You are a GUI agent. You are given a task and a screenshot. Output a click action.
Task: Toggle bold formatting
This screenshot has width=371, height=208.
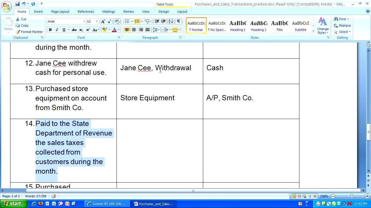pos(50,30)
